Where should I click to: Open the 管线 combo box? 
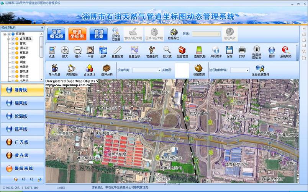[x=206, y=34]
